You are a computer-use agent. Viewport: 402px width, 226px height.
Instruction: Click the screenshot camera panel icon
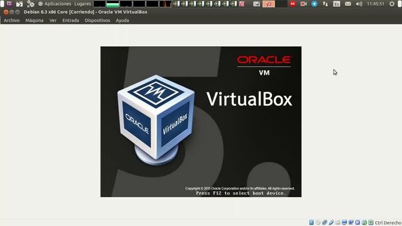tap(256, 4)
